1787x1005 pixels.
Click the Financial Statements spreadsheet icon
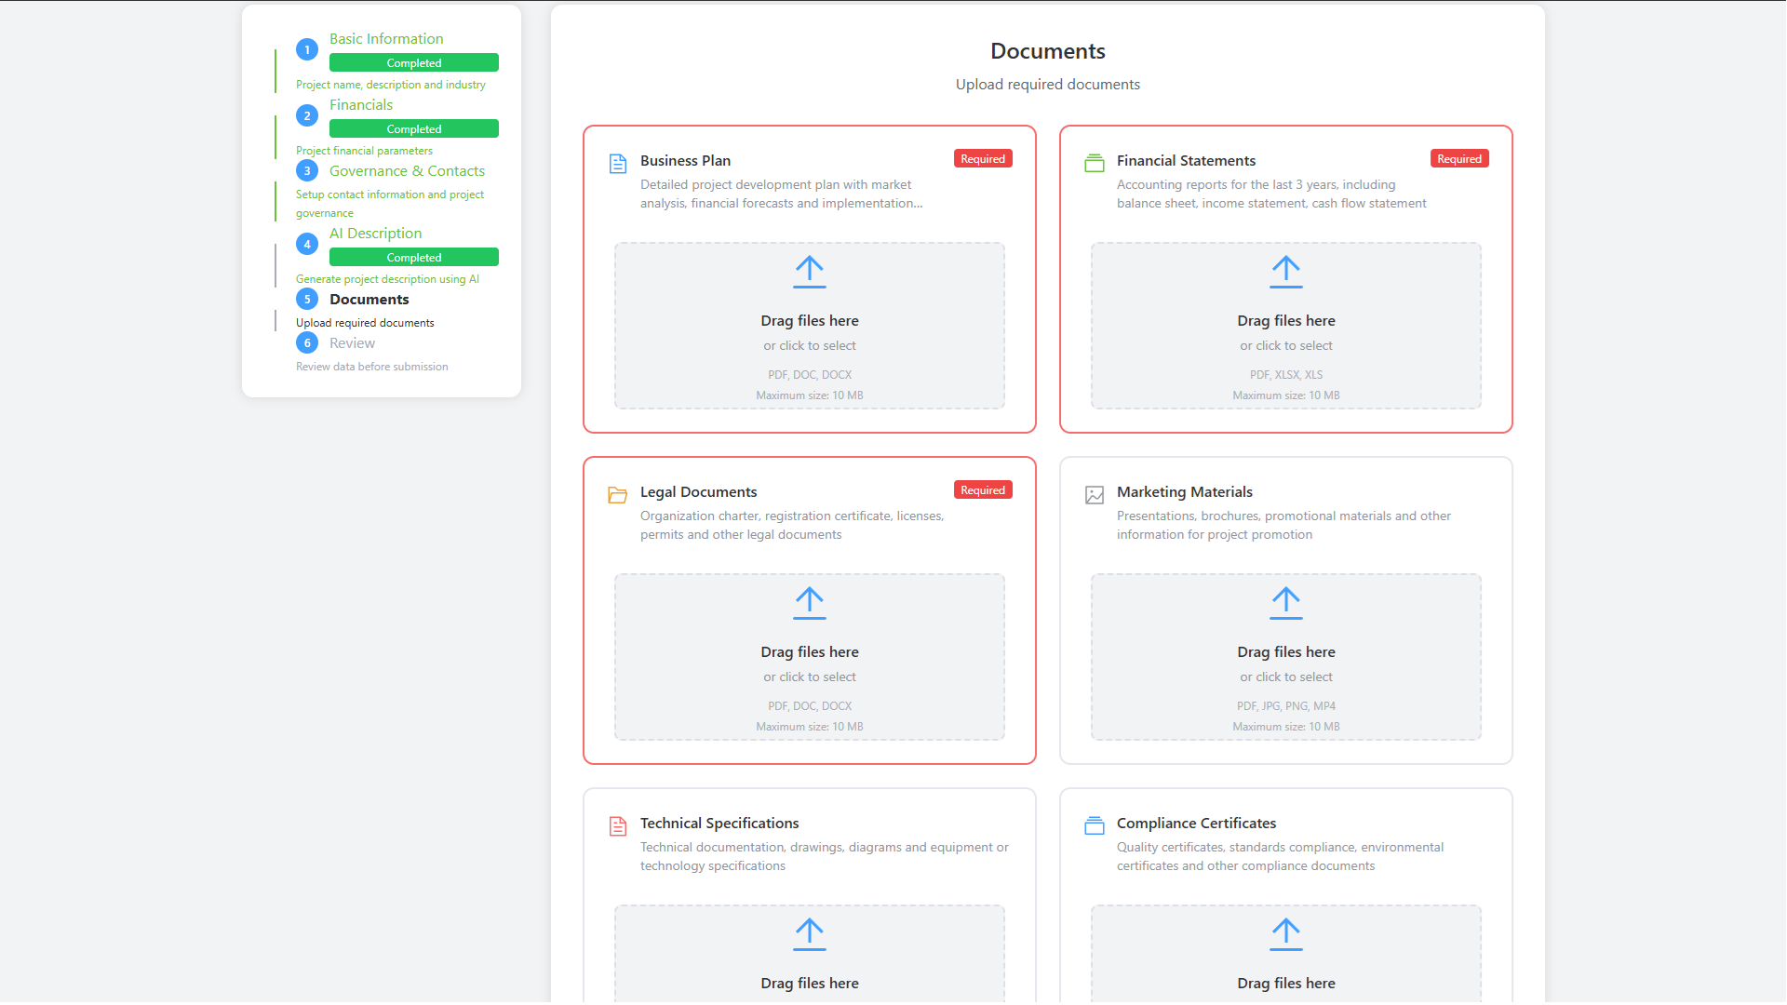1094,162
